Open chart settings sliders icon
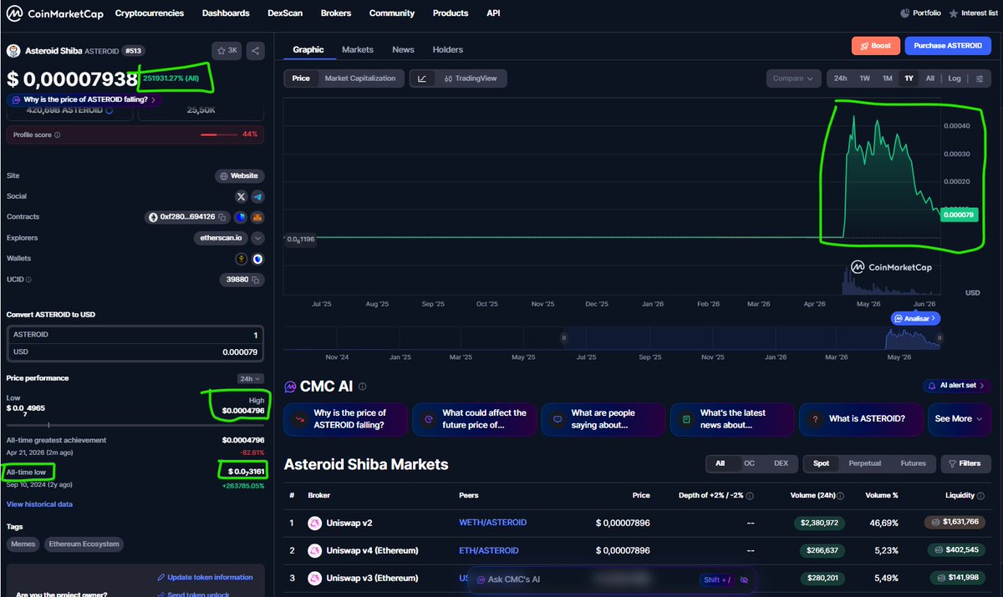Viewport: 1003px width, 597px height. tap(980, 78)
